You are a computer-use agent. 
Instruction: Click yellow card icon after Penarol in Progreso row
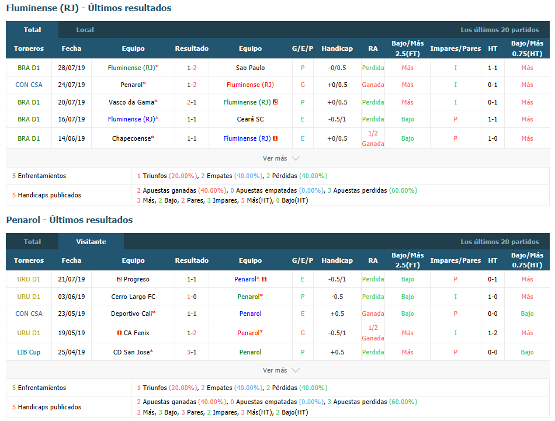point(264,279)
